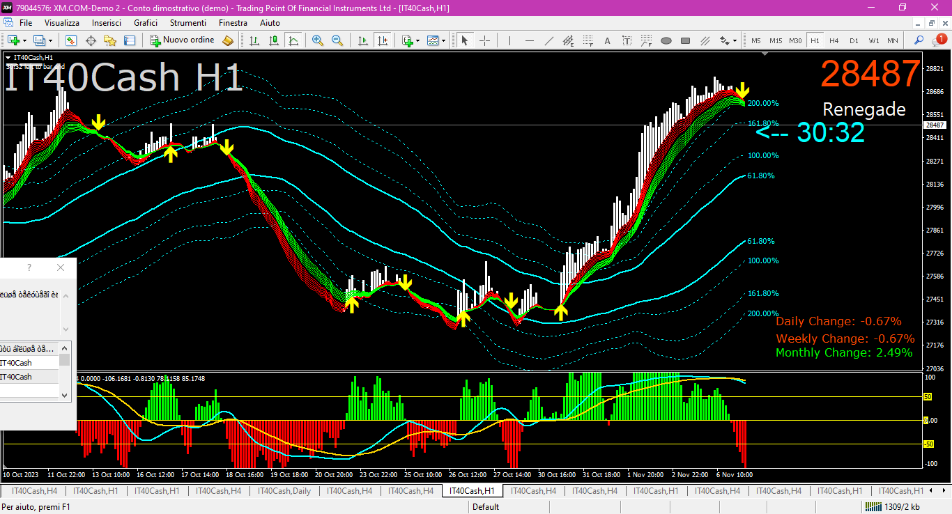Open the Finestra menu

tap(233, 23)
